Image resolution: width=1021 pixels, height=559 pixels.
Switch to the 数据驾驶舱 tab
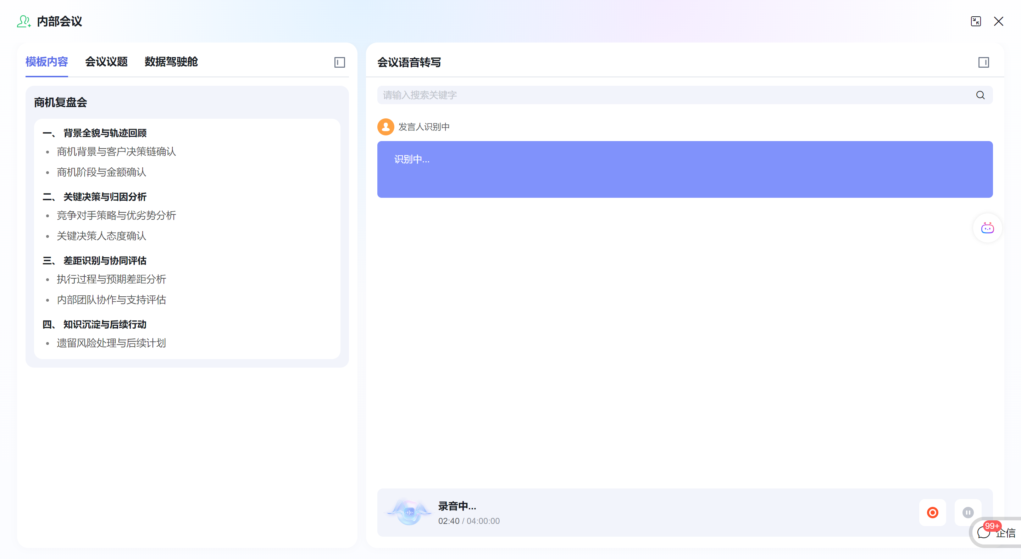171,62
